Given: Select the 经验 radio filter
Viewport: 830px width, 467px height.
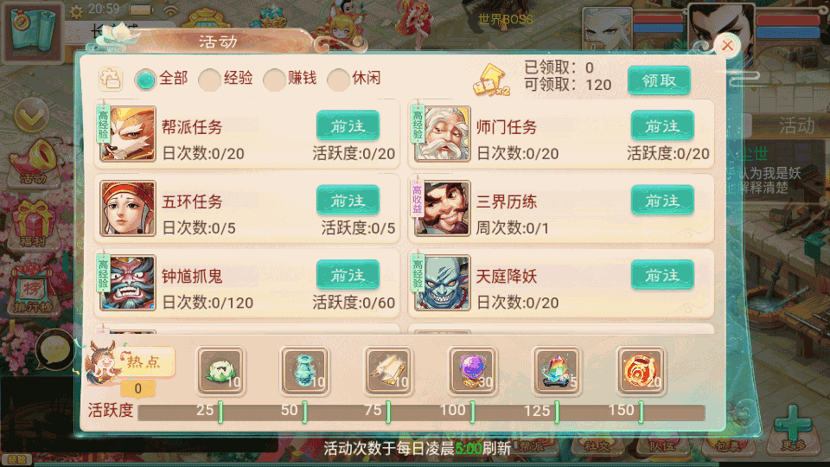Looking at the screenshot, I should click(x=226, y=79).
